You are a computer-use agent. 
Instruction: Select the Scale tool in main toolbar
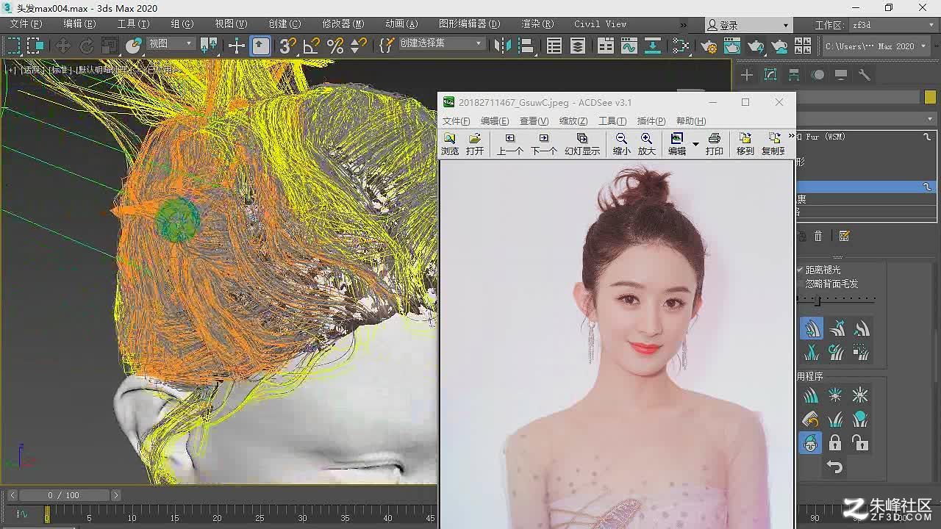click(110, 46)
